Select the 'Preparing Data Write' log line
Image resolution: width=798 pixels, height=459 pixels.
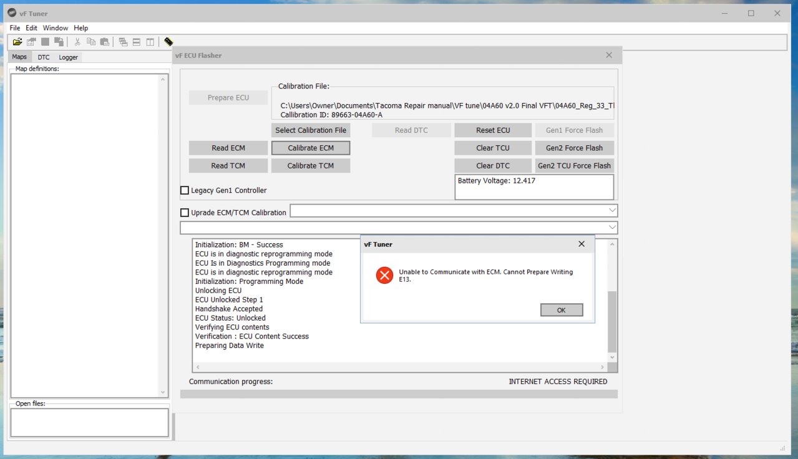(x=230, y=345)
